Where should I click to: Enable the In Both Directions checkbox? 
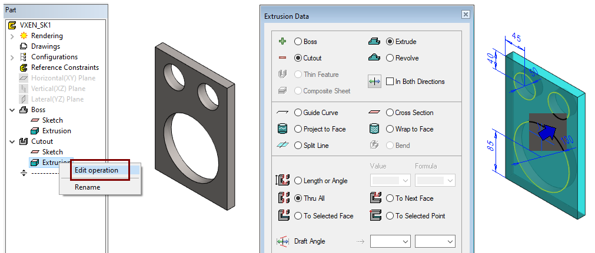click(390, 82)
